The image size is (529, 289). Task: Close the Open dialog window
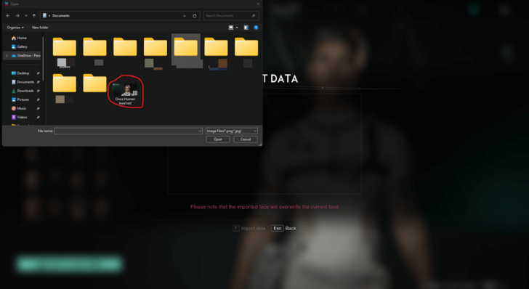[258, 4]
